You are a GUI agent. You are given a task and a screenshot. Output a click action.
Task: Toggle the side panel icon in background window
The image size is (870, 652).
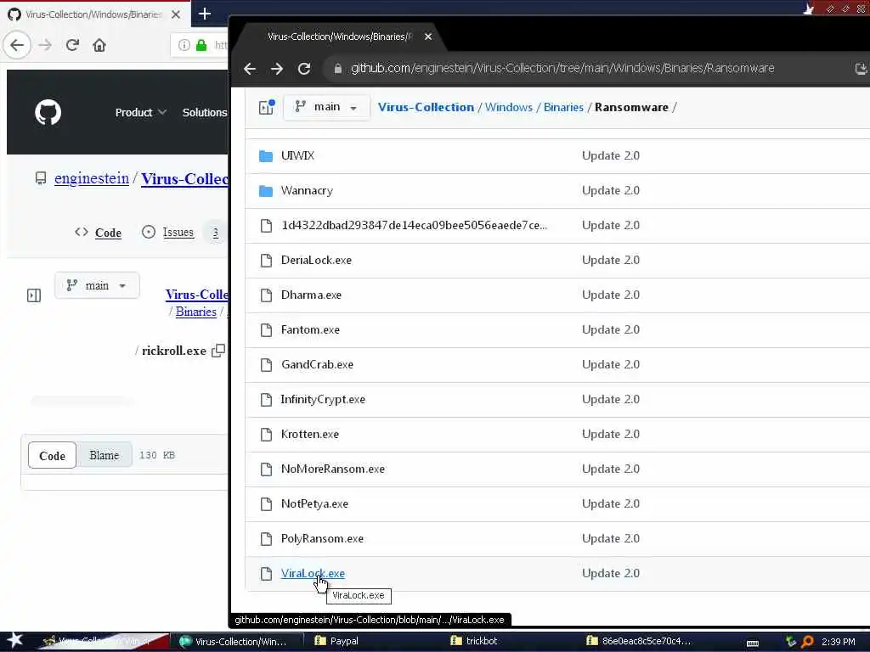click(34, 295)
